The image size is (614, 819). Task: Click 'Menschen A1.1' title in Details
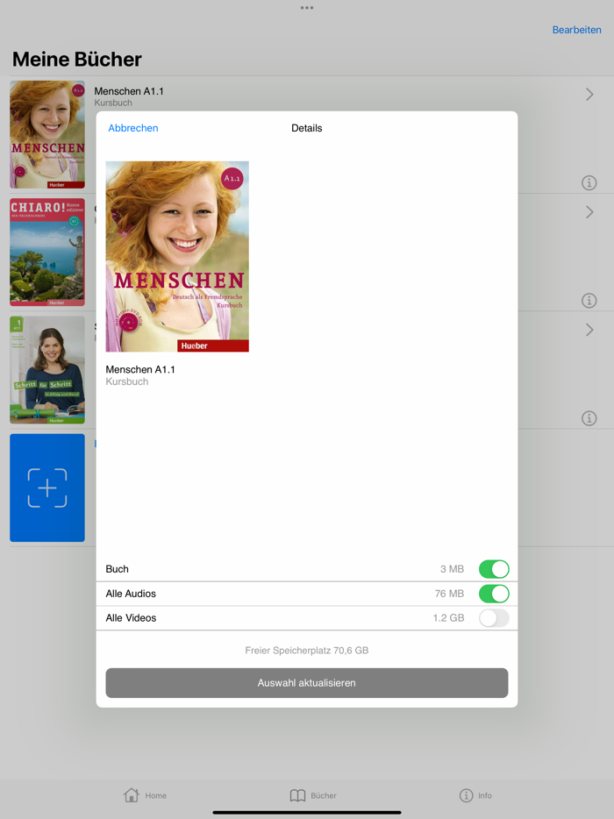pyautogui.click(x=140, y=369)
